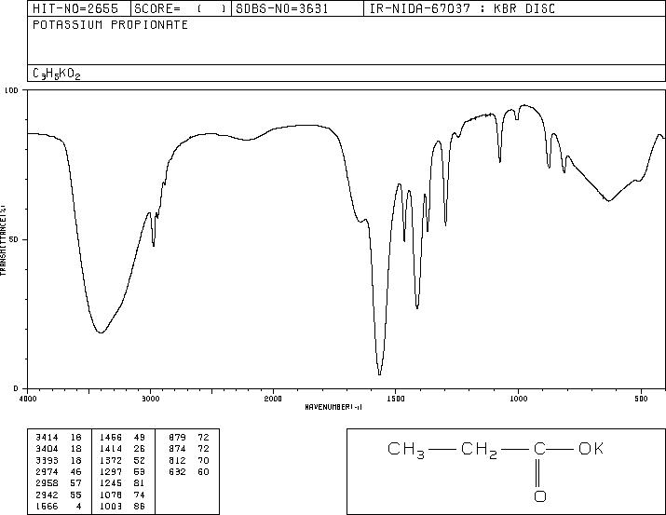Click the OK group in the structure
The width and height of the screenshot is (666, 515).
click(x=591, y=448)
